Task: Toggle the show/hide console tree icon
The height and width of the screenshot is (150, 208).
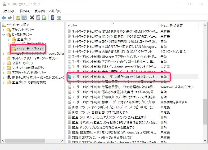Action: point(24,18)
